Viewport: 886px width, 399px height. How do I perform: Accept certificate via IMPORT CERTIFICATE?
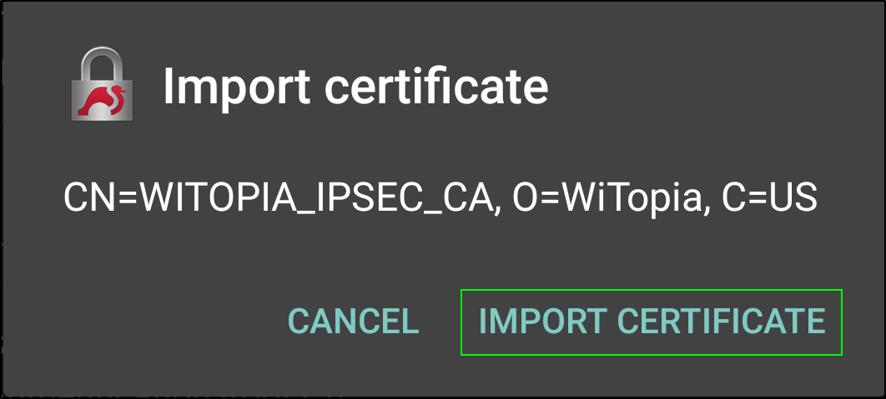(652, 322)
